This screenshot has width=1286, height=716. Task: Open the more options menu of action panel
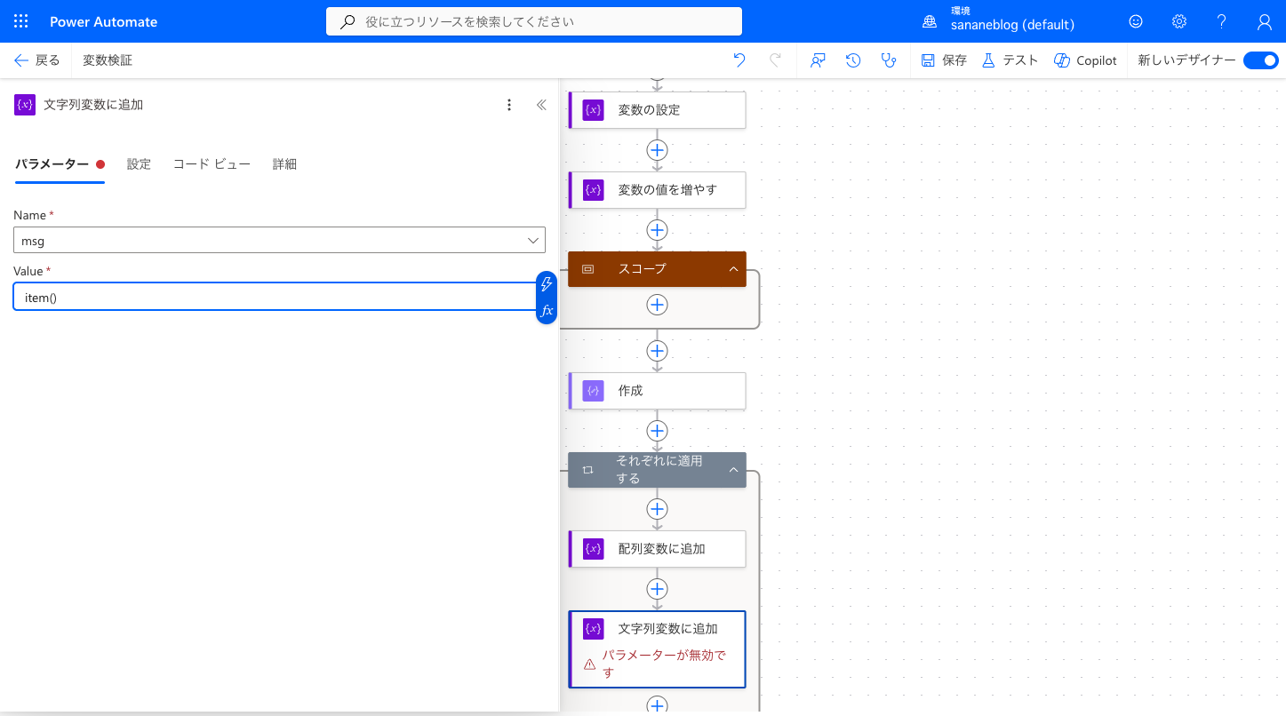point(509,105)
